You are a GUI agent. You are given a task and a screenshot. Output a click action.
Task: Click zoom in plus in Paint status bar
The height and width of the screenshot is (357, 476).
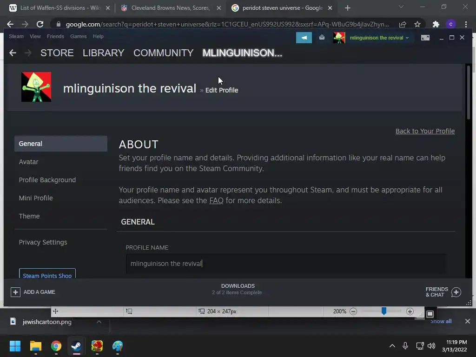coord(410,311)
